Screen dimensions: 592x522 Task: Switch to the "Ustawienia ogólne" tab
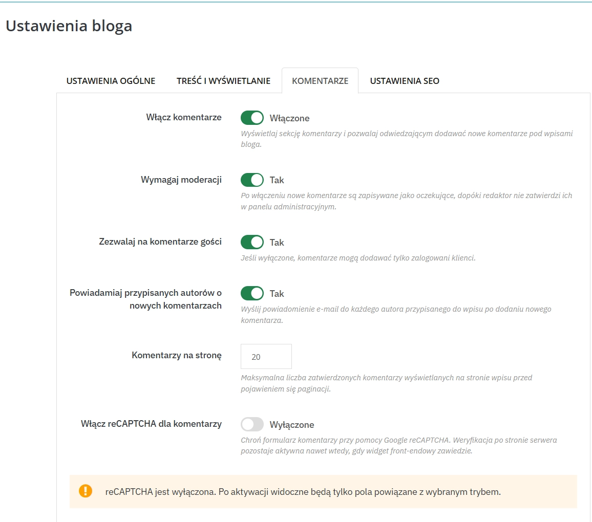[x=110, y=80]
